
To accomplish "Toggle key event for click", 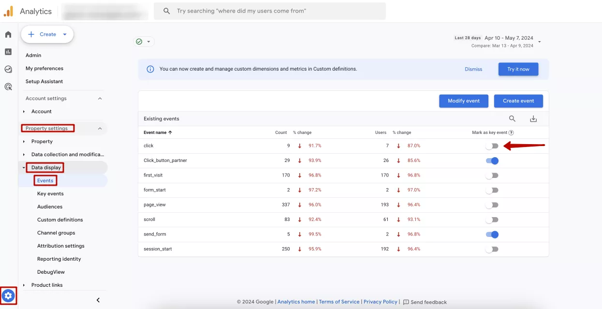I will [492, 146].
